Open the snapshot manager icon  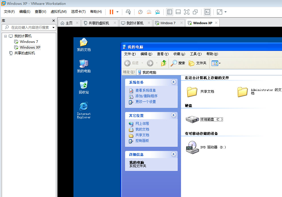point(157,12)
